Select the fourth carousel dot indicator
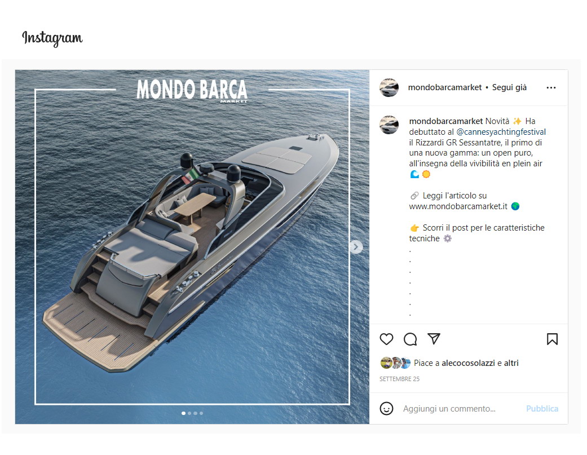This screenshot has height=455, width=587. (201, 413)
